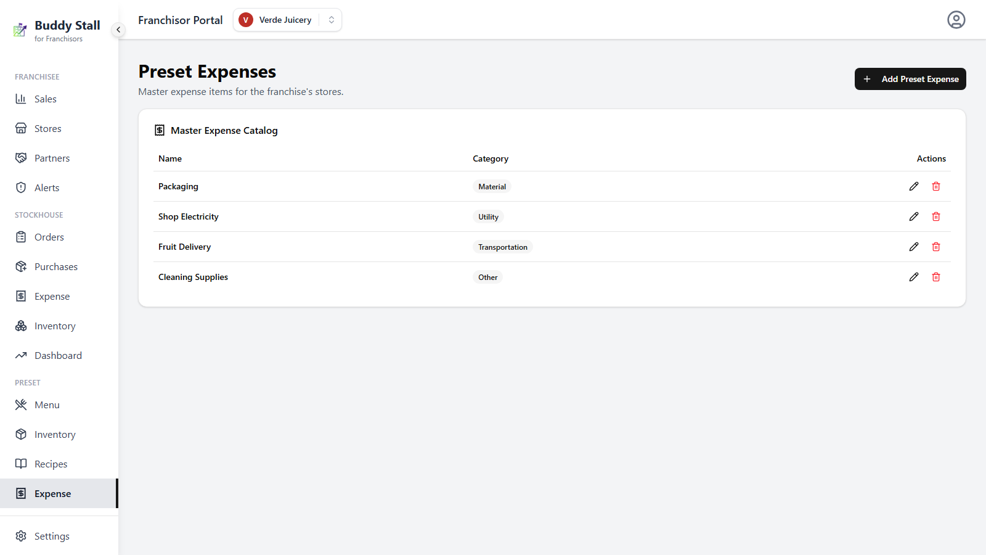The height and width of the screenshot is (555, 986).
Task: Open the Verde Juicery franchise selector
Action: click(287, 20)
